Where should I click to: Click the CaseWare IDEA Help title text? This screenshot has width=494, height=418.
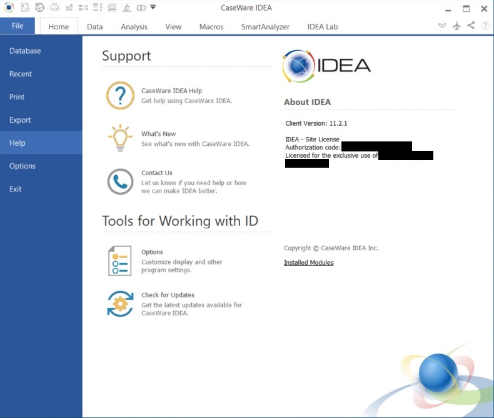(x=171, y=91)
